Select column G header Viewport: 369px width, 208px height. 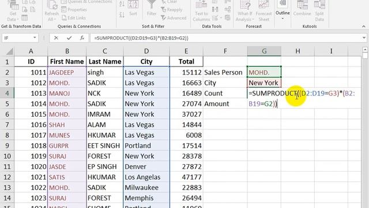(264, 51)
